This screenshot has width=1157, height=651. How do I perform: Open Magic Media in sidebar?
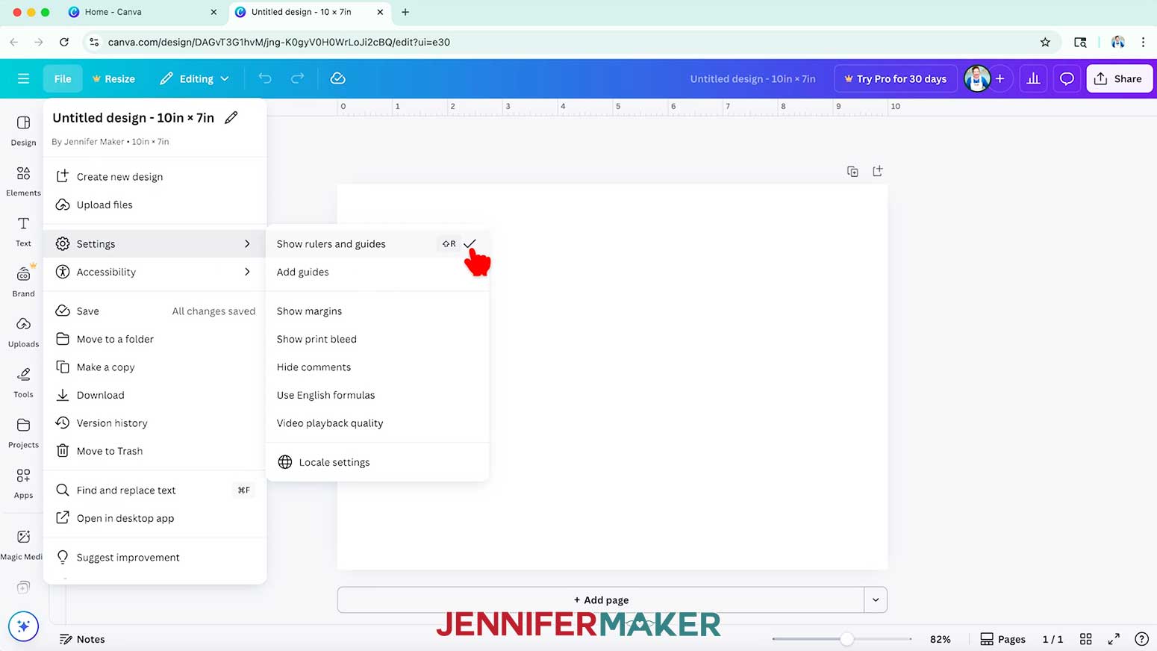23,544
